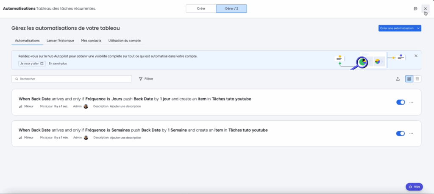This screenshot has height=194, width=434.
Task: Switch to the Mes contacts tab
Action: (91, 40)
